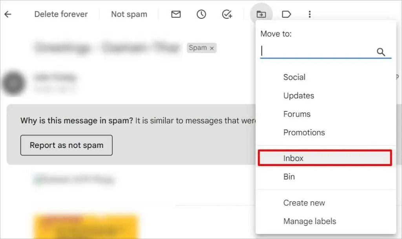Open Manage labels

309,221
